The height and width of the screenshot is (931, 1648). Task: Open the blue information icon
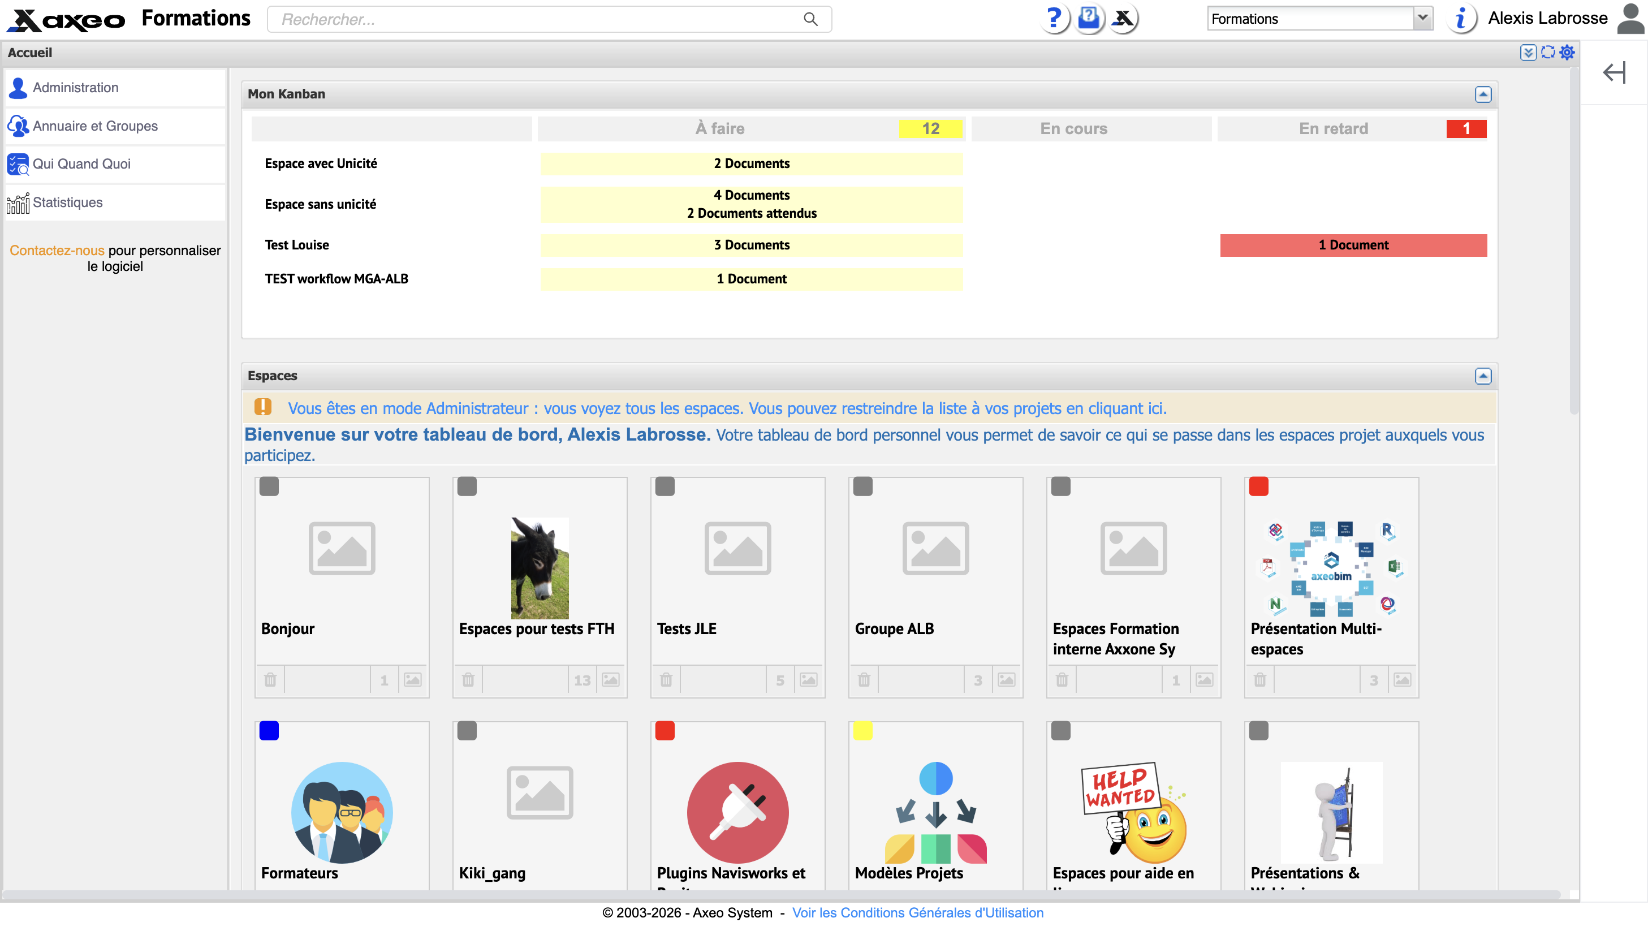[x=1461, y=19]
